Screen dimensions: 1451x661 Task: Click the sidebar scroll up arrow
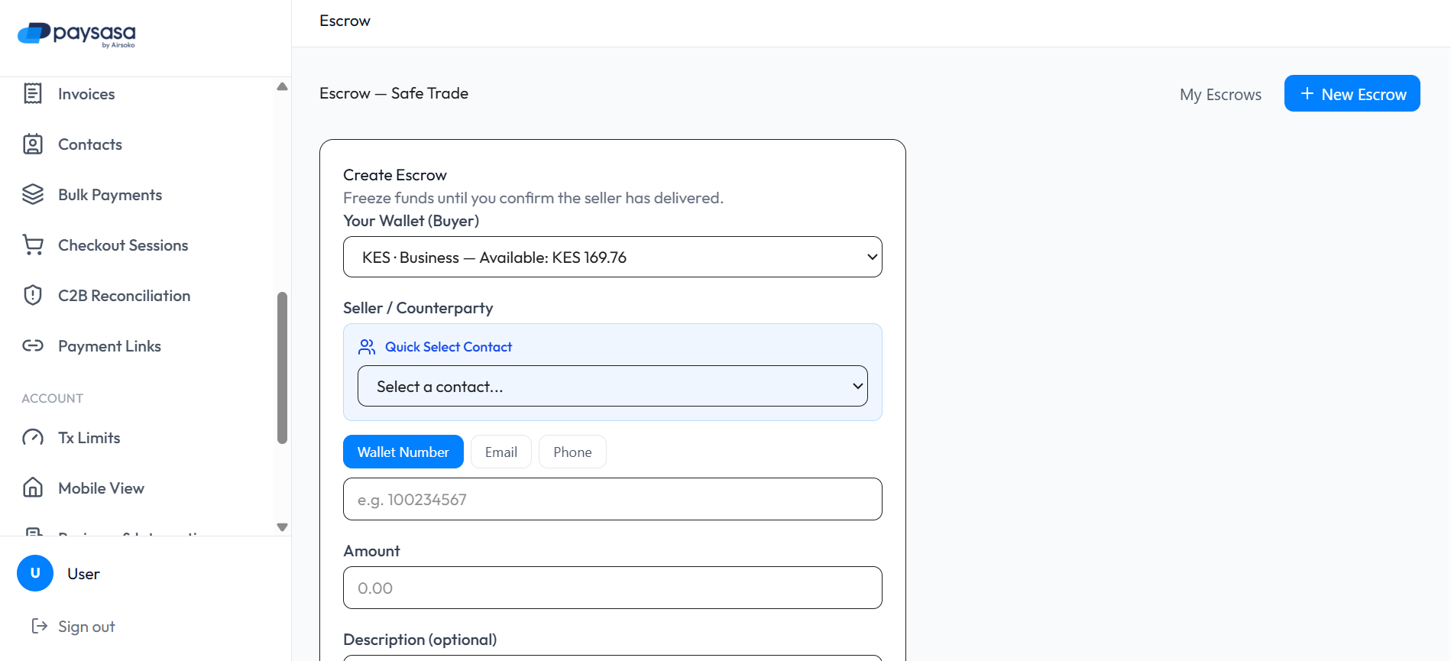click(282, 86)
